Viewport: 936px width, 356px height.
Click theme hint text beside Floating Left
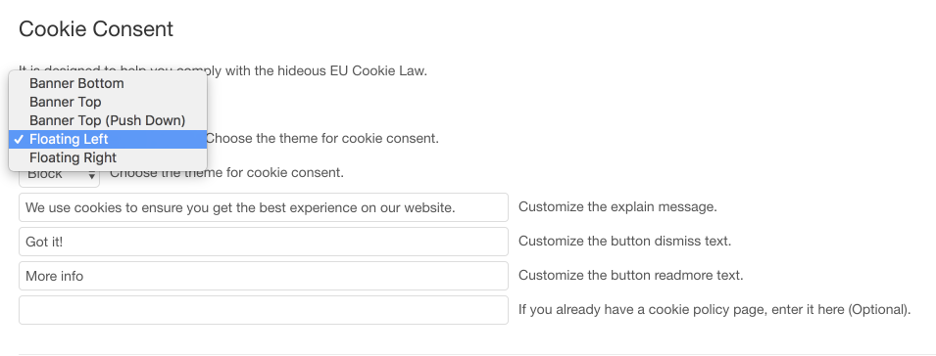[322, 139]
